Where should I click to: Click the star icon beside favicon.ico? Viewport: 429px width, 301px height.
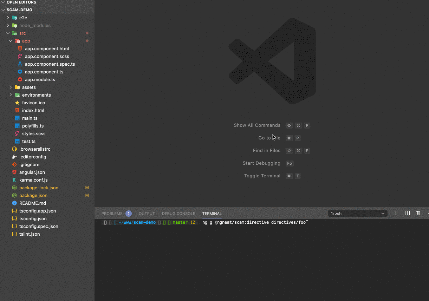click(17, 103)
